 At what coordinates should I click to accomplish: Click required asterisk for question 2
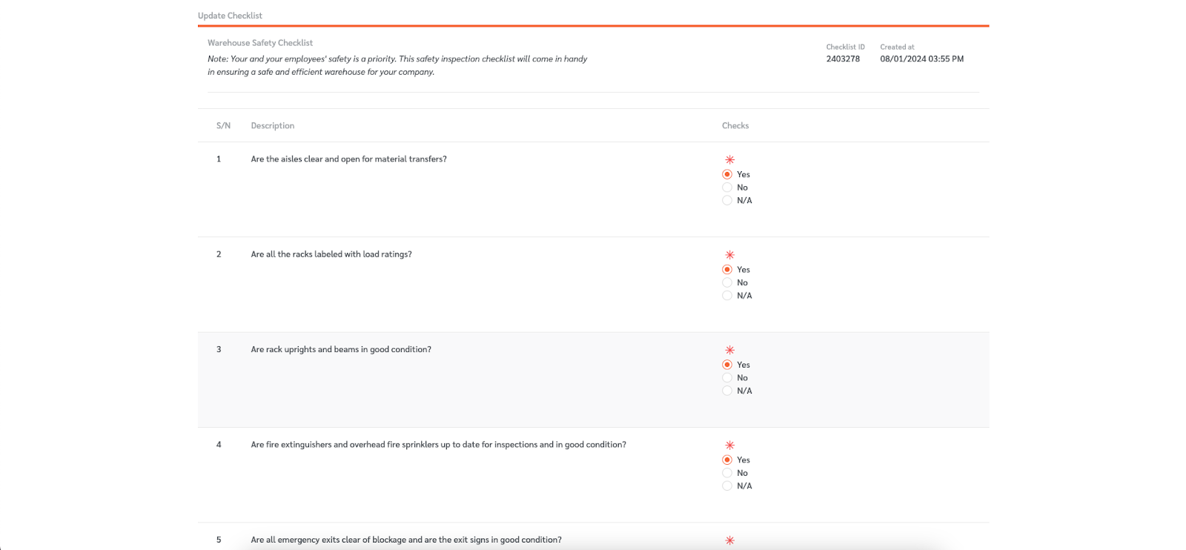point(730,255)
